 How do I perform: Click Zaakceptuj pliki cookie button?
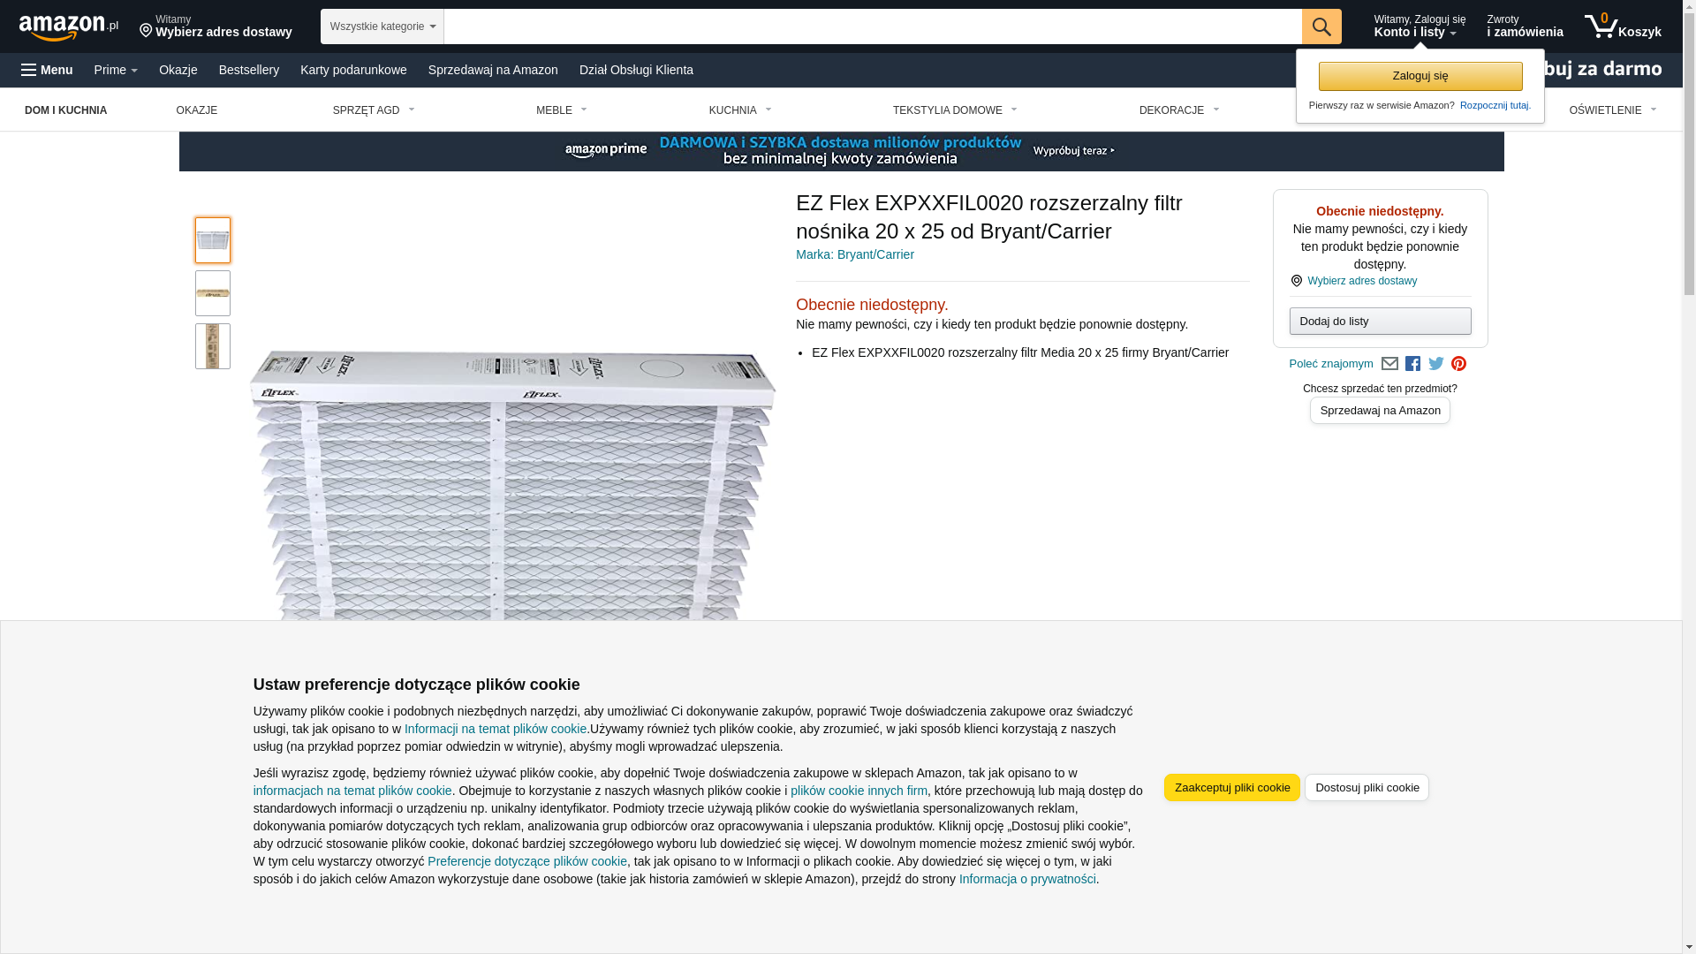coord(1232,788)
